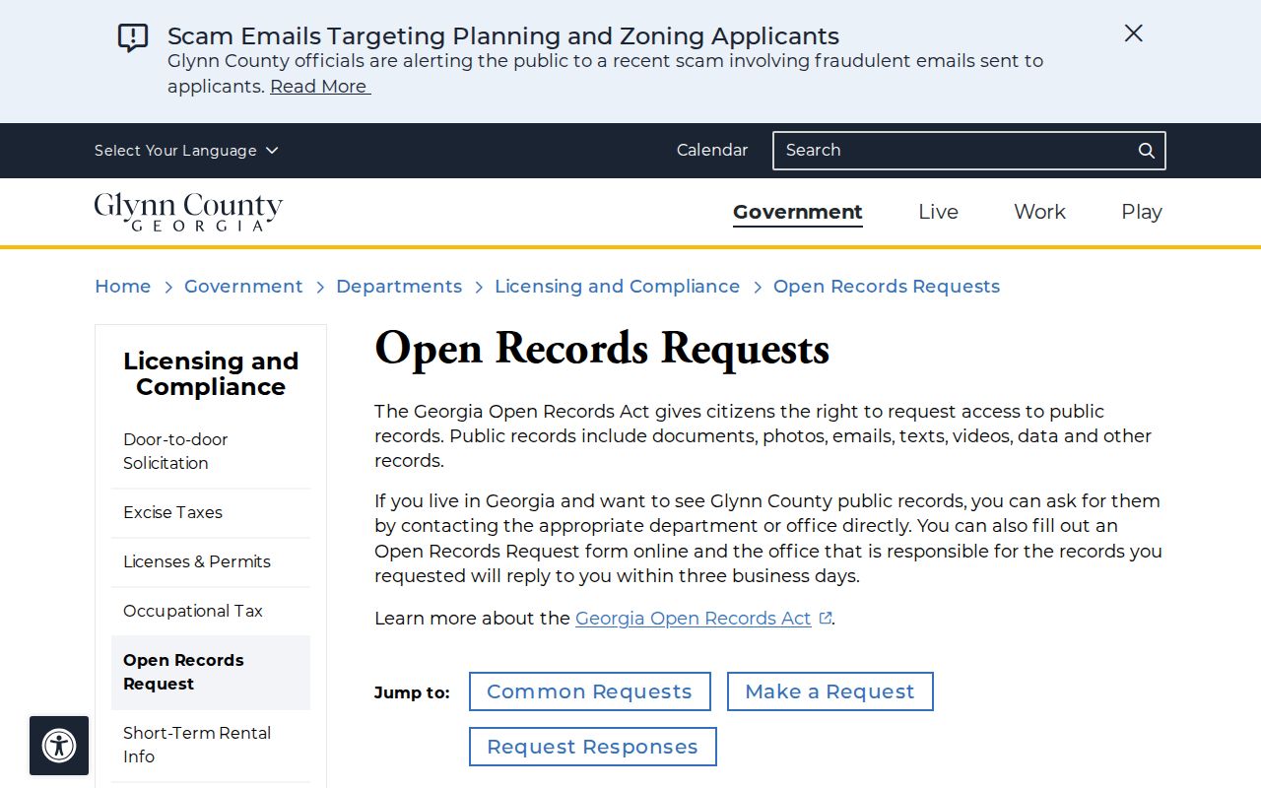Click the Open Records Requests breadcrumb
1261x788 pixels.
pyautogui.click(x=887, y=287)
